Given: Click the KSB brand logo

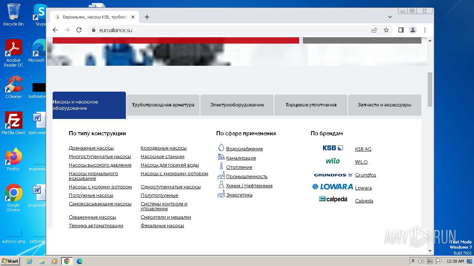Looking at the screenshot, I should [x=333, y=148].
